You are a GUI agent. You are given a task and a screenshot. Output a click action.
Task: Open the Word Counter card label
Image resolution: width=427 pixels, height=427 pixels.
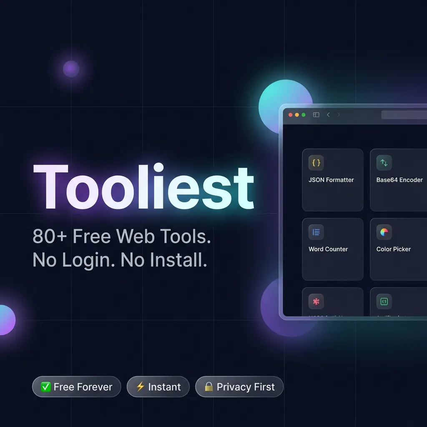tap(328, 249)
